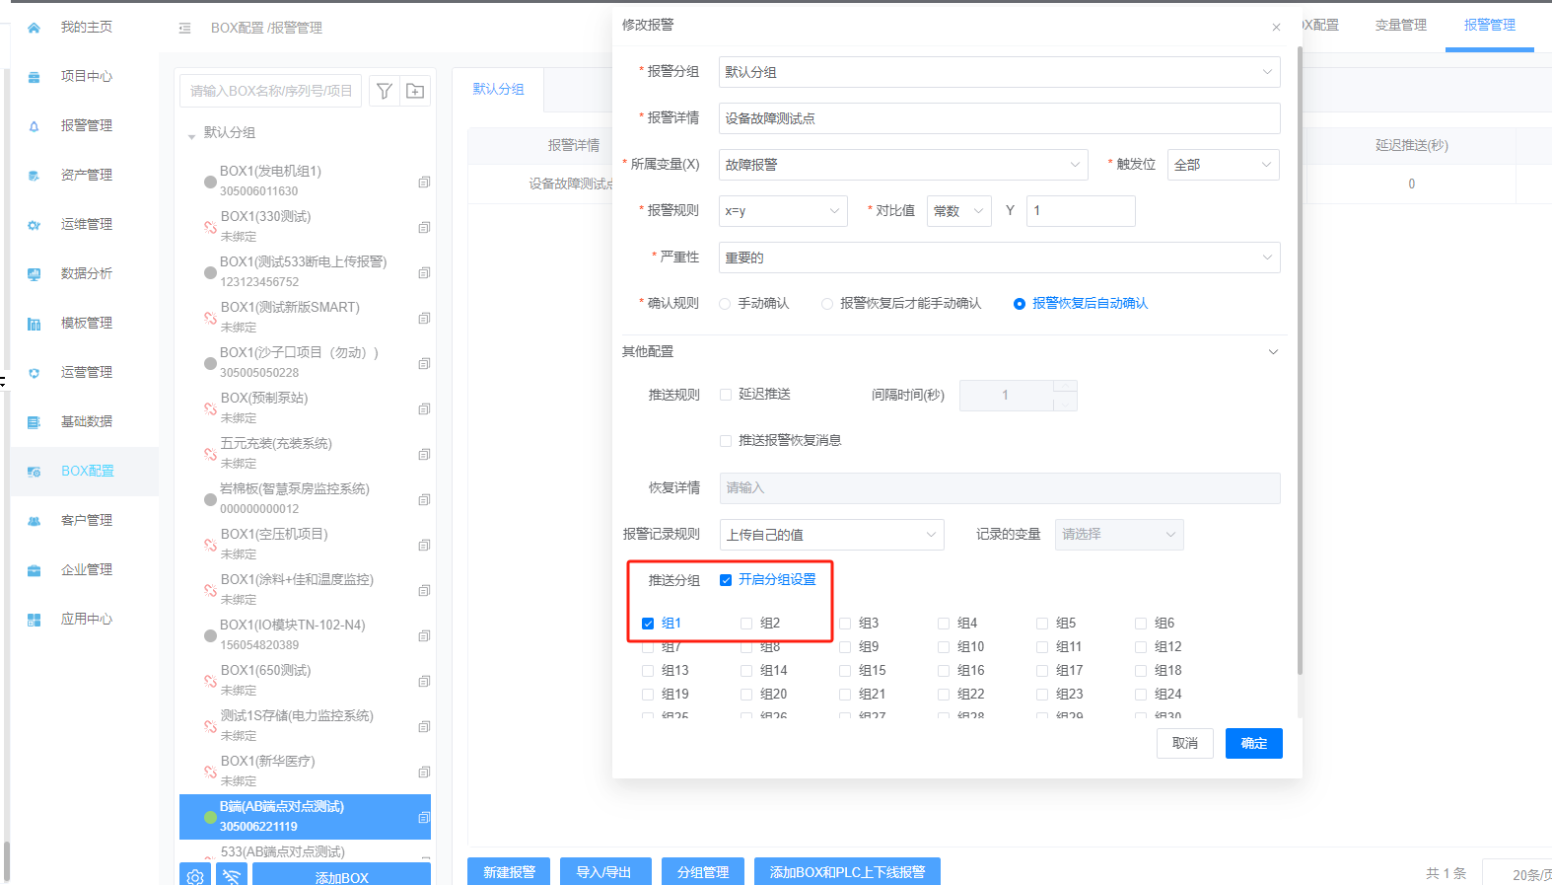The height and width of the screenshot is (885, 1552).
Task: Open 基础数据 sidebar icon
Action: (34, 422)
